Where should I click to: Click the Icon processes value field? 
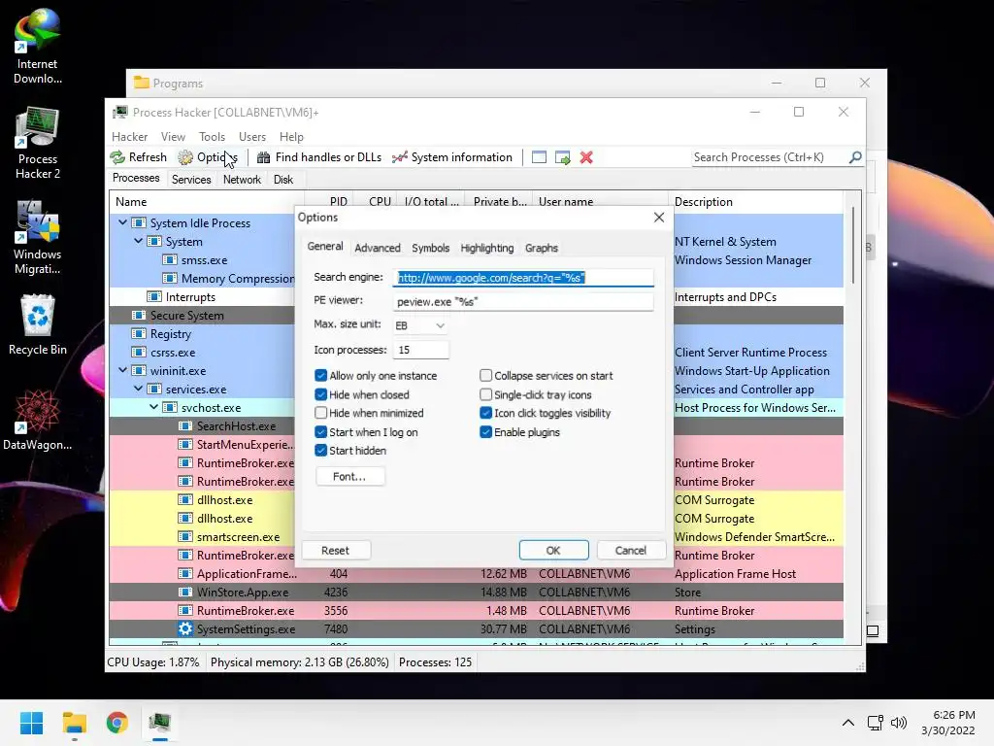click(x=421, y=350)
